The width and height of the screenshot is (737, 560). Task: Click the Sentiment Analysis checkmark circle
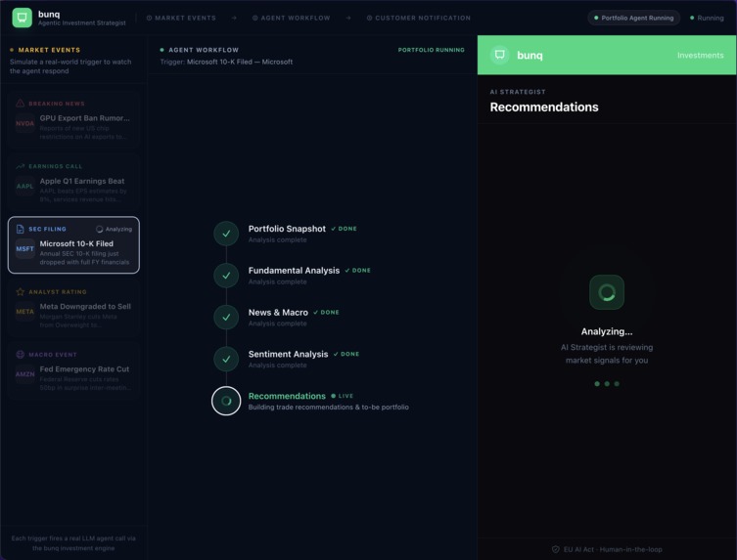pos(226,359)
